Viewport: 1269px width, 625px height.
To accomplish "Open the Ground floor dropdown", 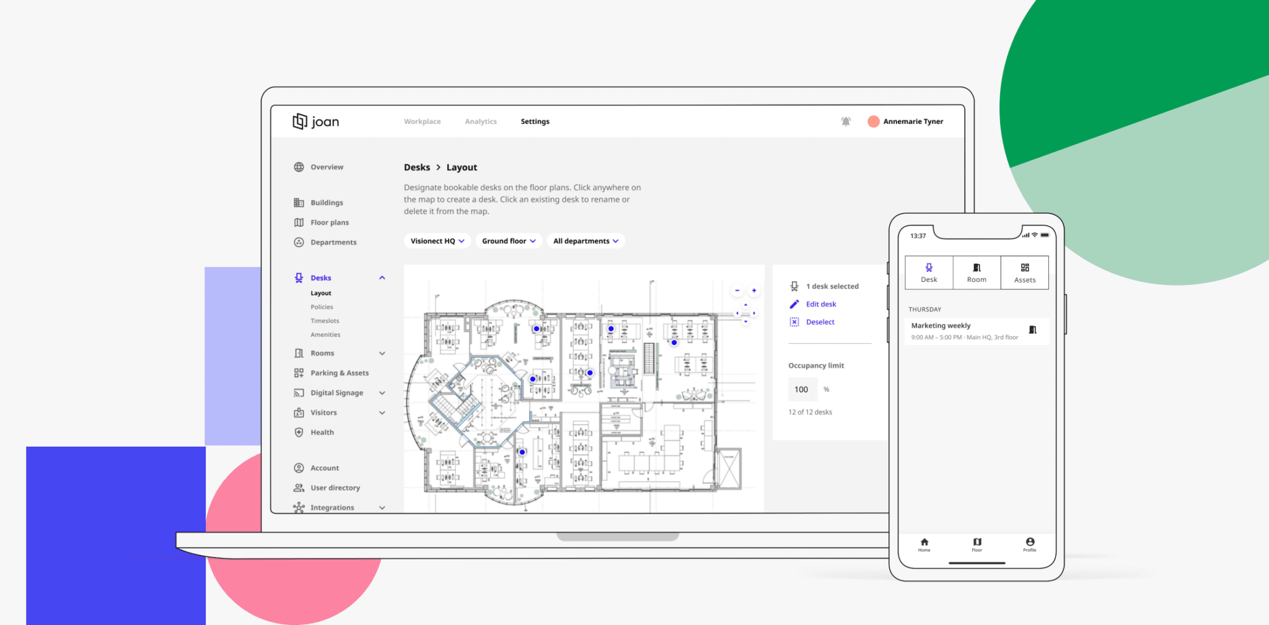I will pyautogui.click(x=509, y=241).
